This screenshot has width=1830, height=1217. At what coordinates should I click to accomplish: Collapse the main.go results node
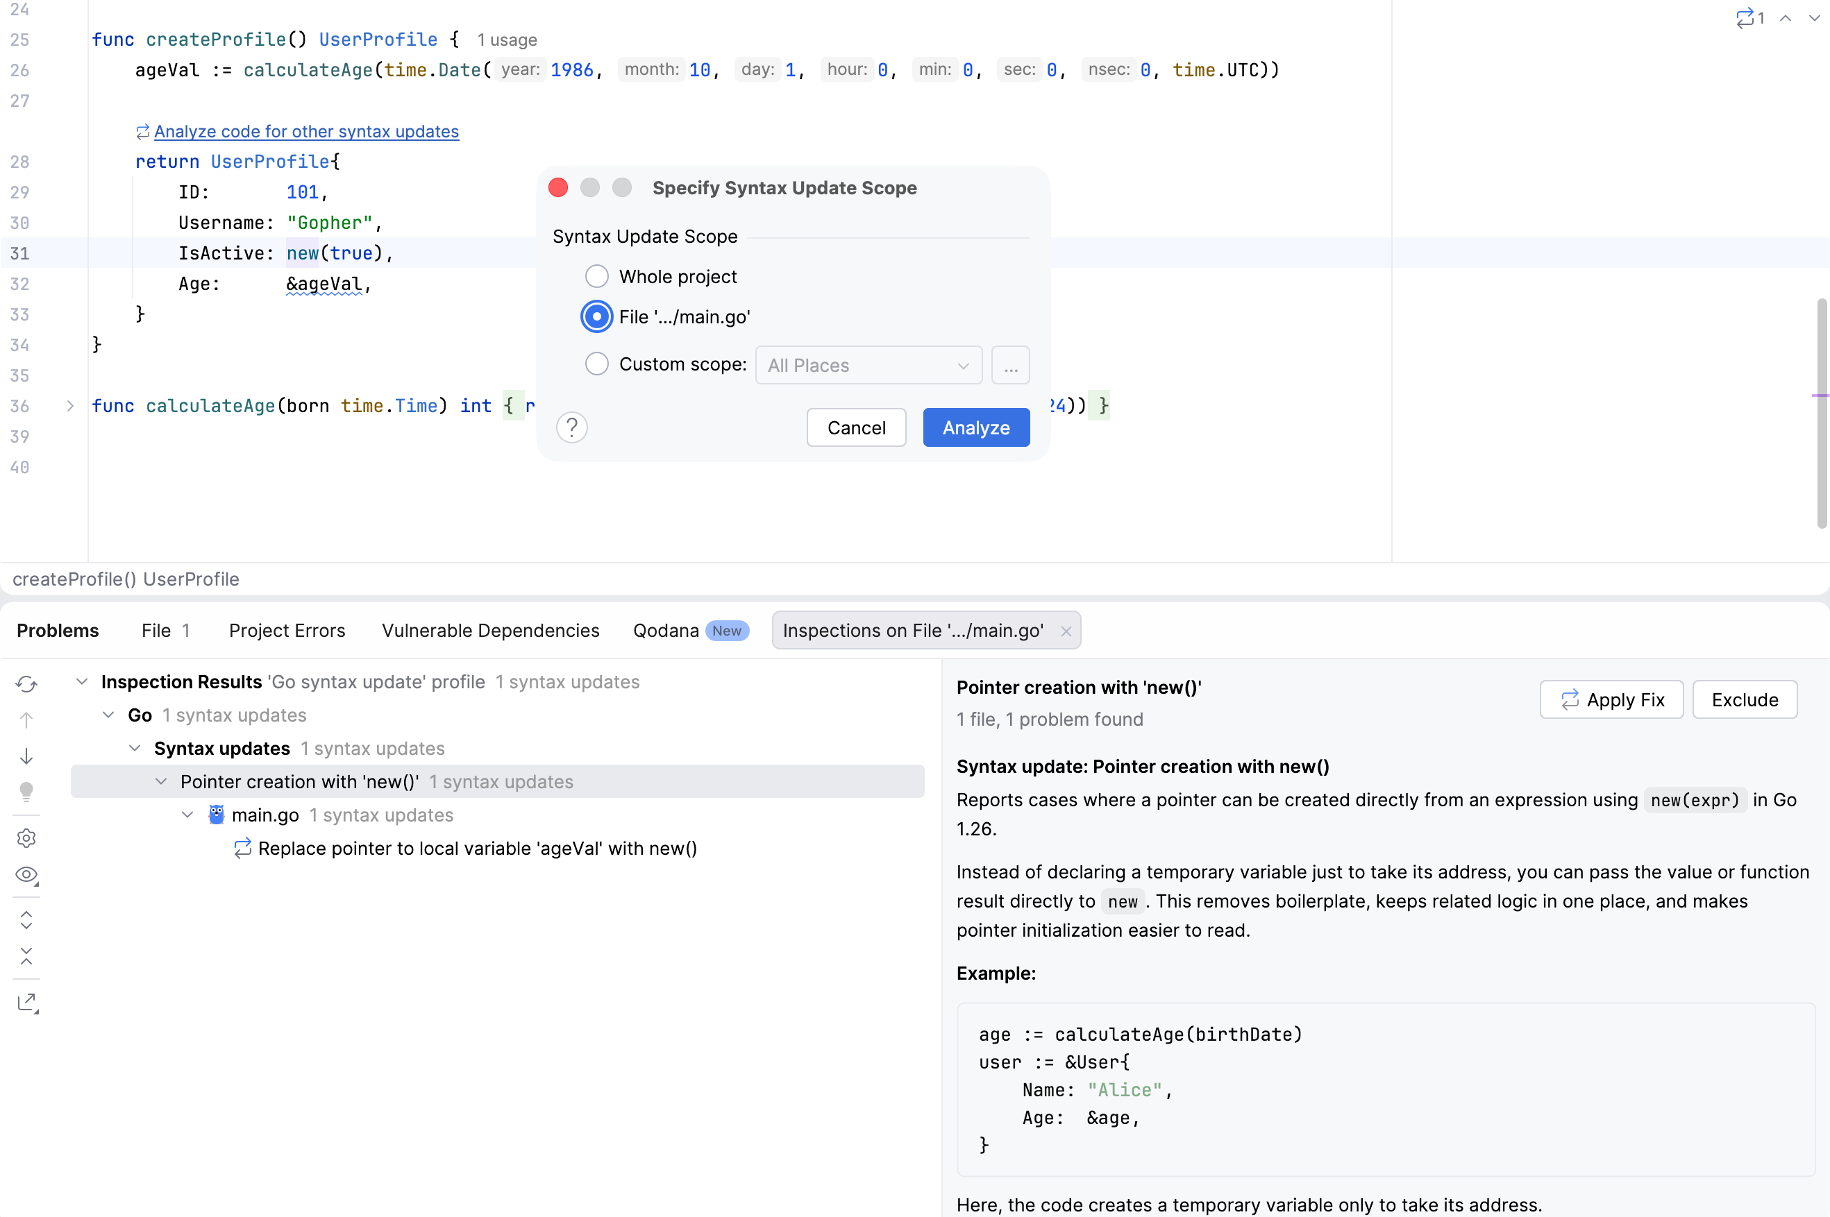tap(187, 815)
